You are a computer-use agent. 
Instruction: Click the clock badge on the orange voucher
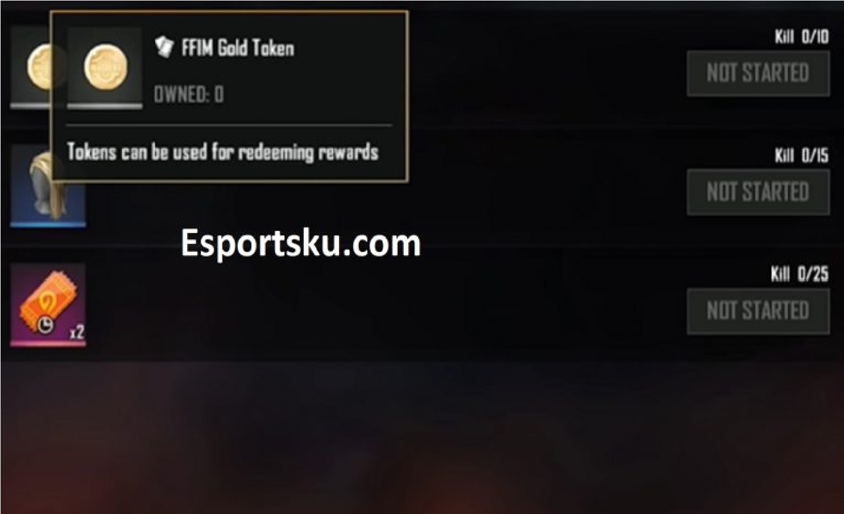45,325
